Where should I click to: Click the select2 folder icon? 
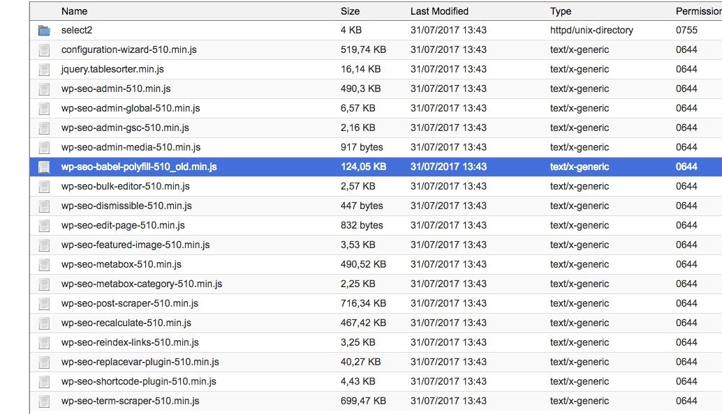44,31
